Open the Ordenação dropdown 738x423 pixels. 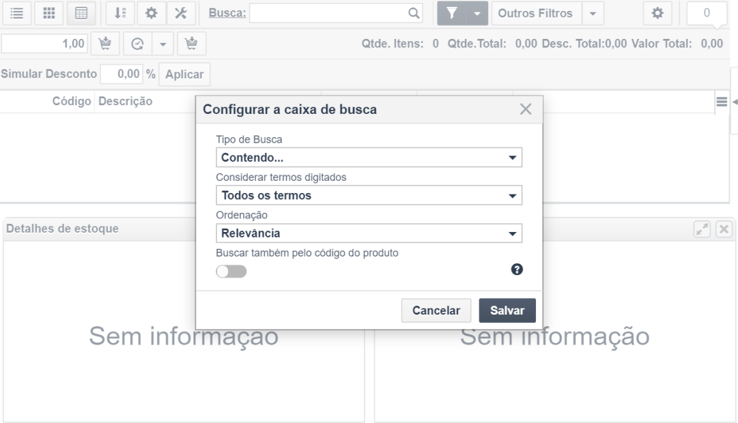coord(369,233)
